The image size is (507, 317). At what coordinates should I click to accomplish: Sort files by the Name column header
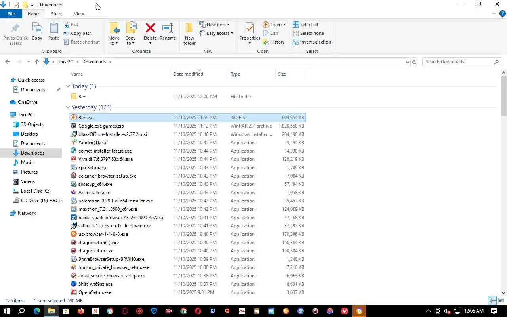(119, 74)
